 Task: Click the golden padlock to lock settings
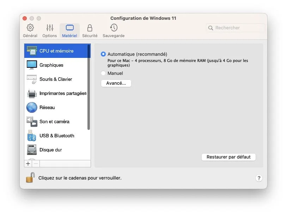pos(30,178)
